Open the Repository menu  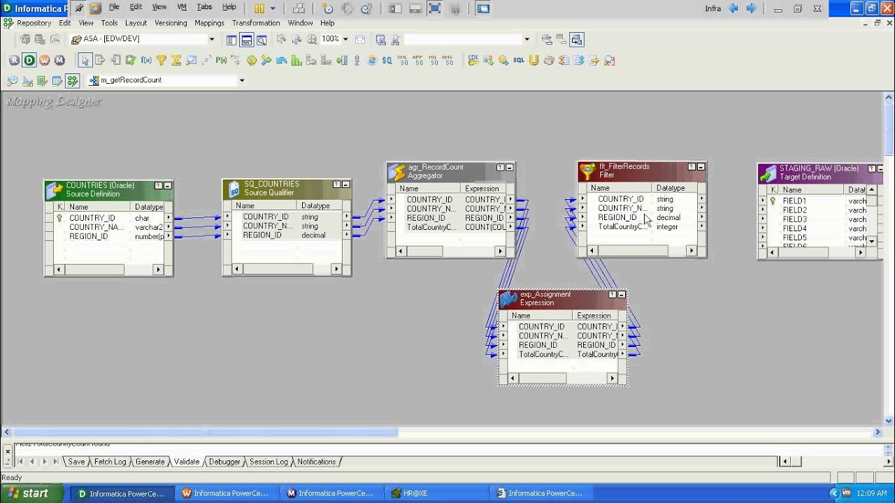(x=34, y=23)
